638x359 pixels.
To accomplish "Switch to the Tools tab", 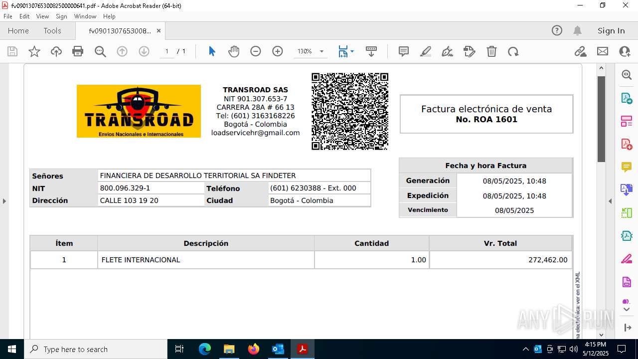I will pyautogui.click(x=52, y=30).
